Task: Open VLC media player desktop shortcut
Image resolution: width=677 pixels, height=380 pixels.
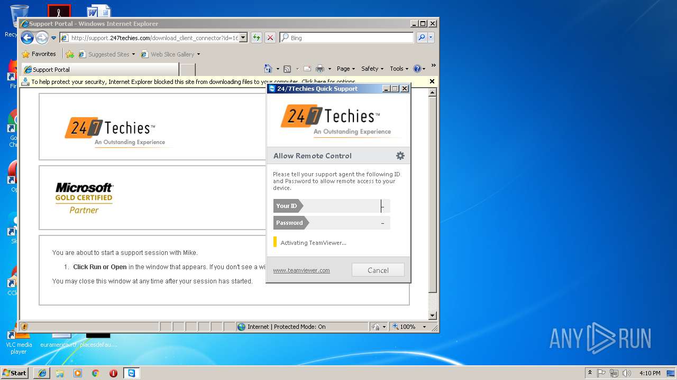Action: point(19,341)
